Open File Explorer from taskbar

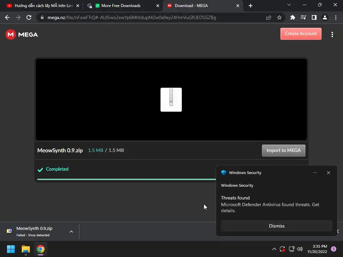25,249
